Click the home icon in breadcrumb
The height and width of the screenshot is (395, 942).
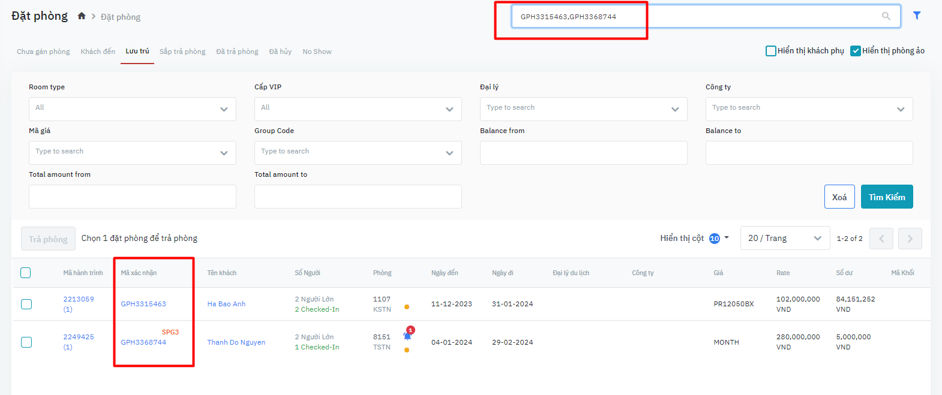pos(82,16)
